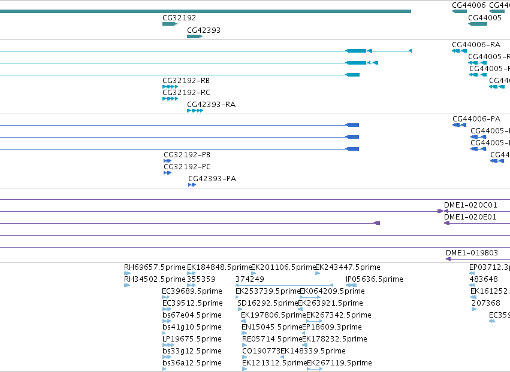The width and height of the screenshot is (510, 372).
Task: Select EST RH69657.5prime
Action: point(155,267)
